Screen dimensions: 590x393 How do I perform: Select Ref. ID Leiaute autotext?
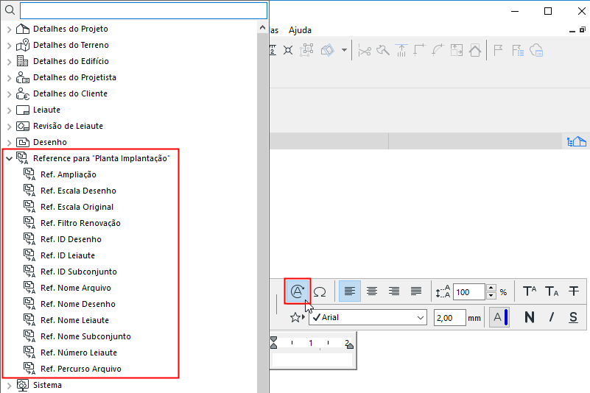(x=67, y=255)
